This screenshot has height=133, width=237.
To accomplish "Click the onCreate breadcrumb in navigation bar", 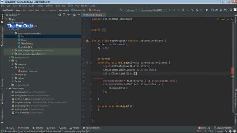I will [x=94, y=10].
